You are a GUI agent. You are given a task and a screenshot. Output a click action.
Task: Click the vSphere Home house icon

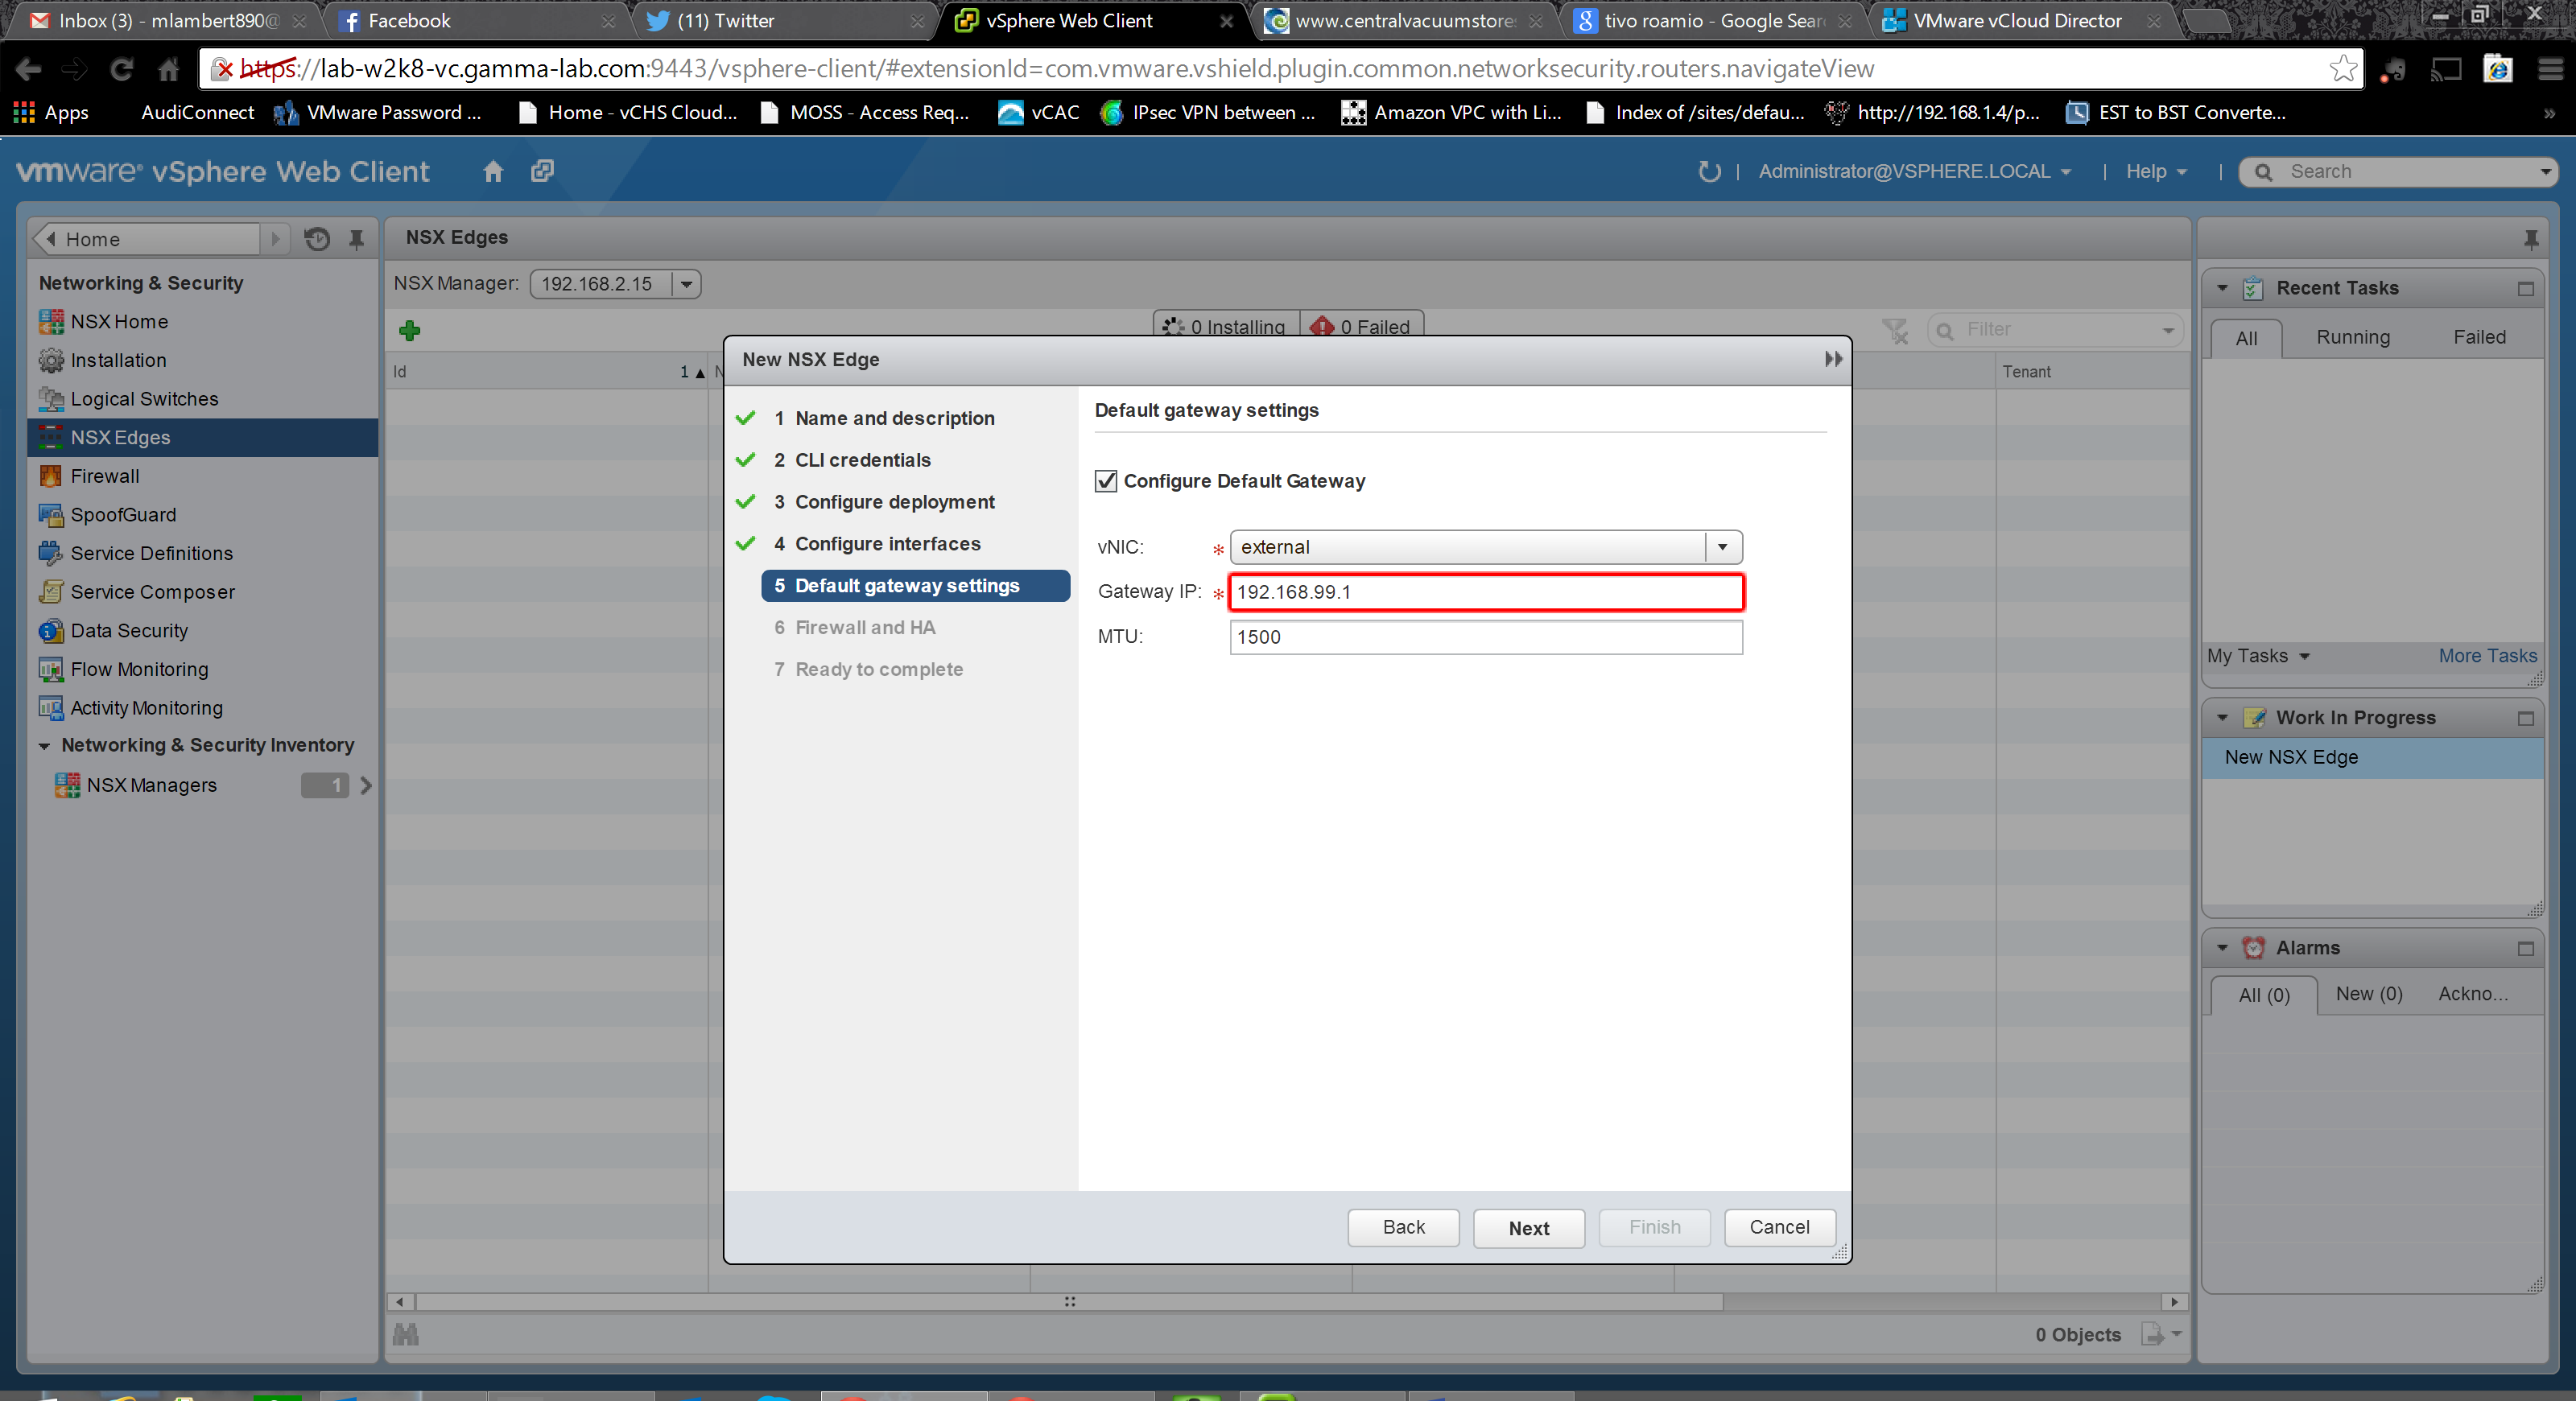(492, 171)
